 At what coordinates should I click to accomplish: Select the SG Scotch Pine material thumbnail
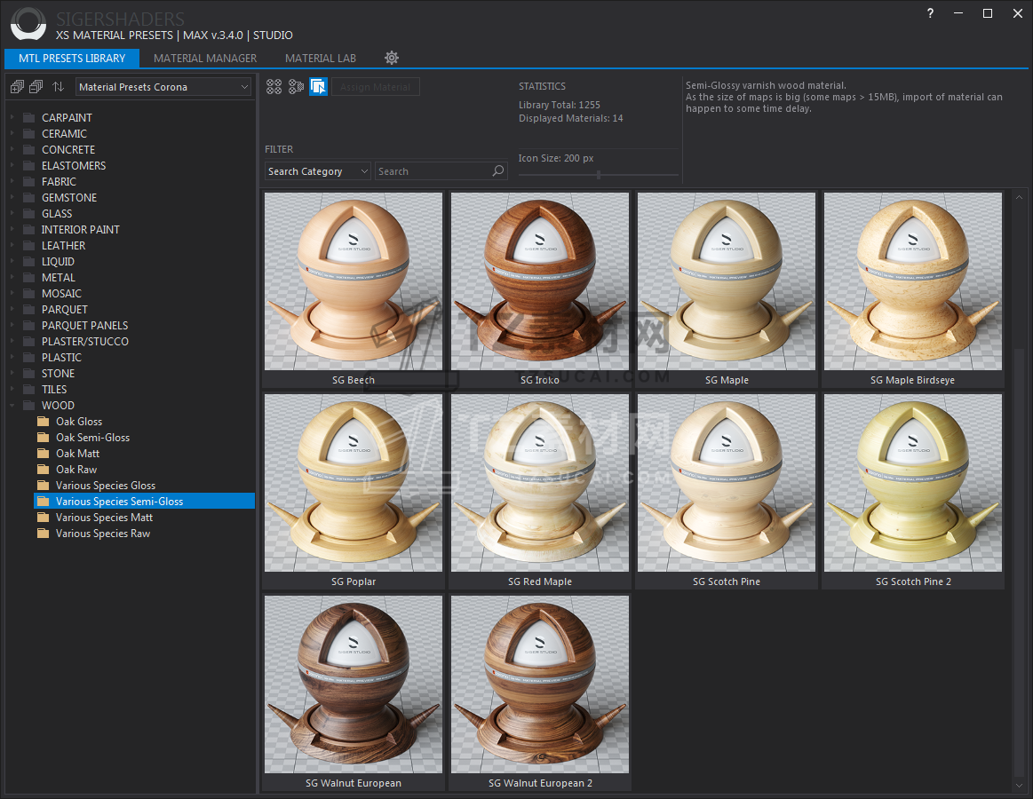[x=726, y=483]
